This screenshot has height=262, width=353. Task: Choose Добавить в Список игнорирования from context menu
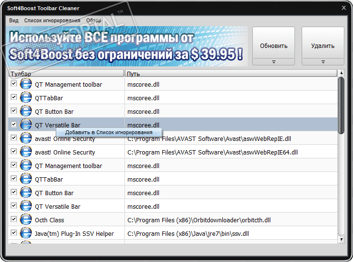(x=109, y=132)
